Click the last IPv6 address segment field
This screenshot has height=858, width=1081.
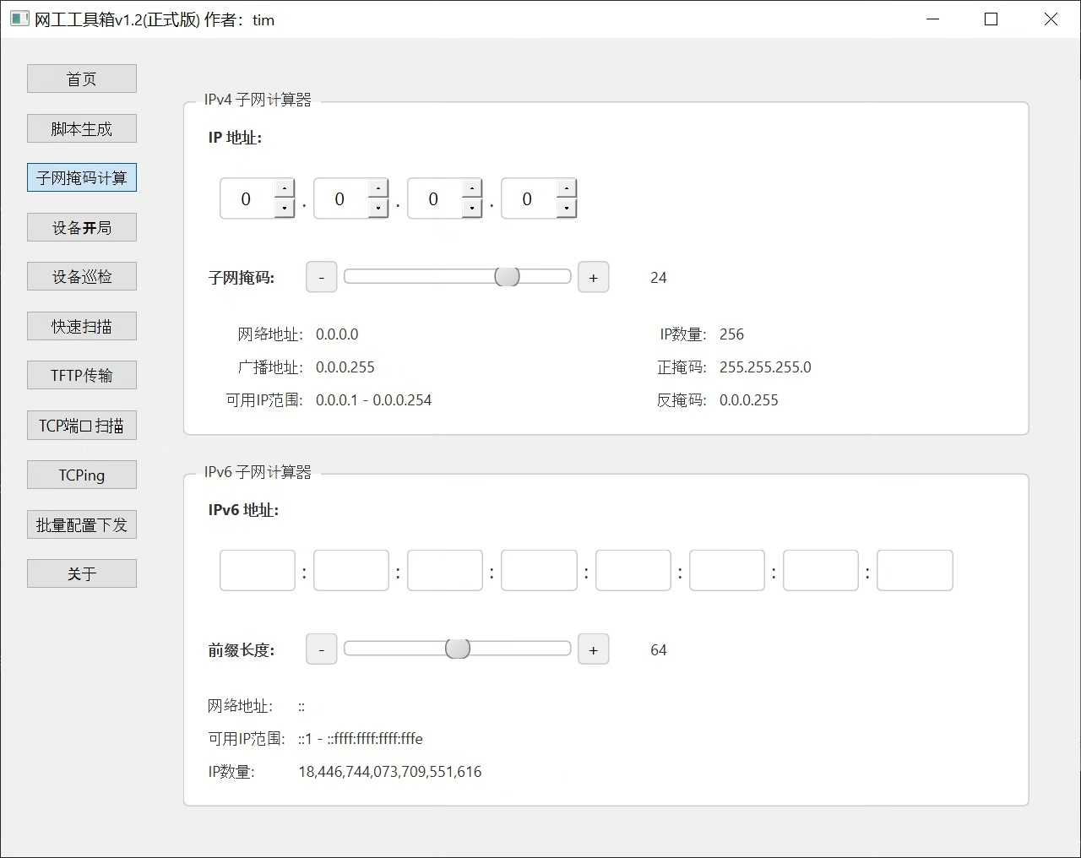click(x=915, y=571)
